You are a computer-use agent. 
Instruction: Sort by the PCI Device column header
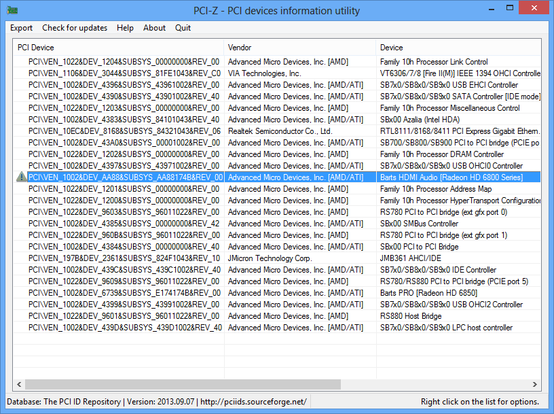tap(119, 48)
